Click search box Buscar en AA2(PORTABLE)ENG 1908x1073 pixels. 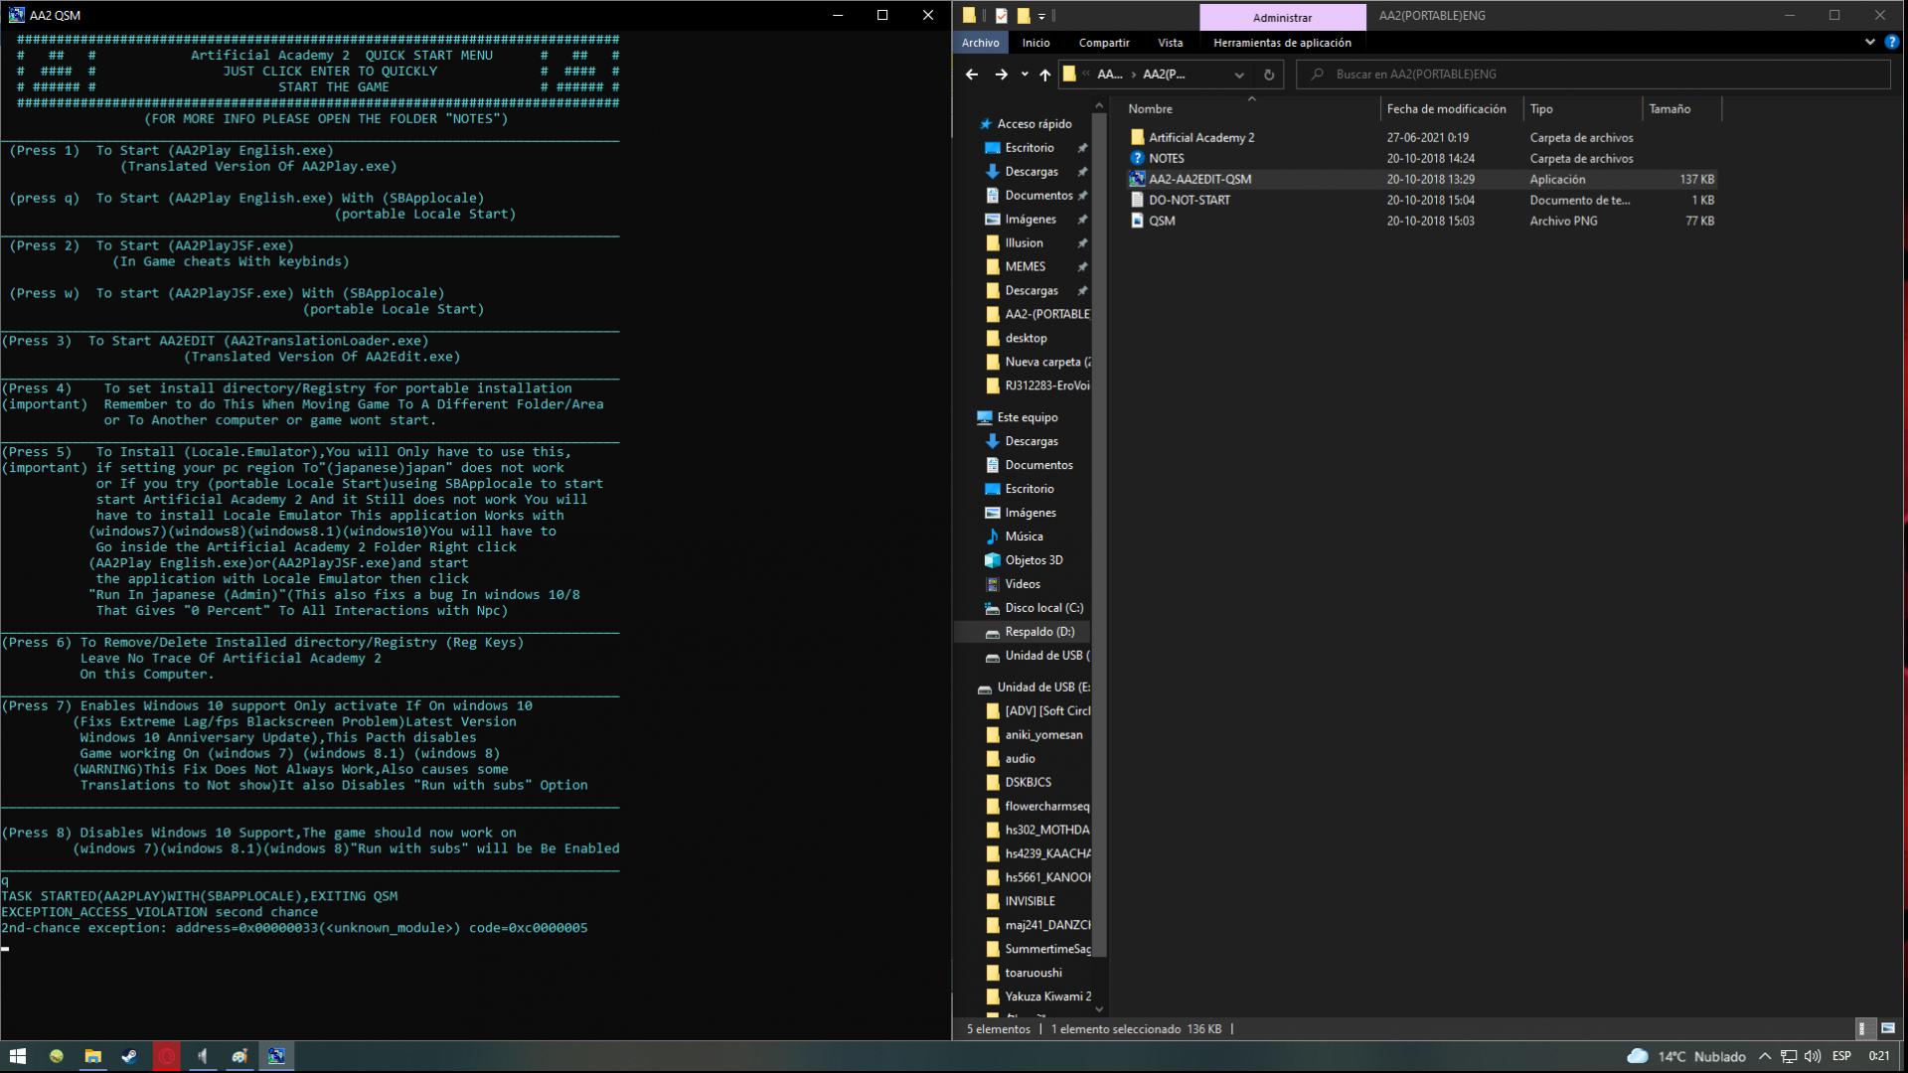pyautogui.click(x=1593, y=75)
